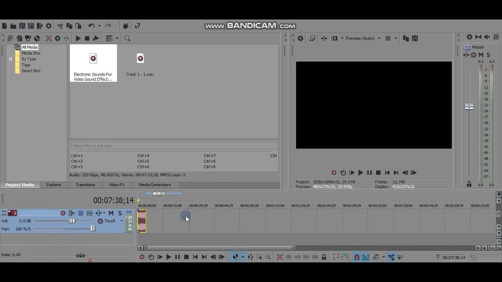Open the What's This help icon
Image resolution: width=502 pixels, height=282 pixels.
[138, 26]
